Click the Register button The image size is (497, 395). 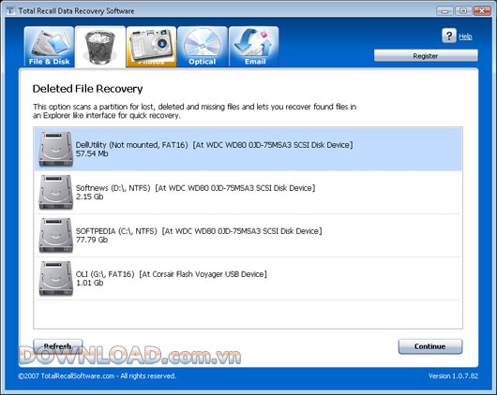click(x=426, y=56)
